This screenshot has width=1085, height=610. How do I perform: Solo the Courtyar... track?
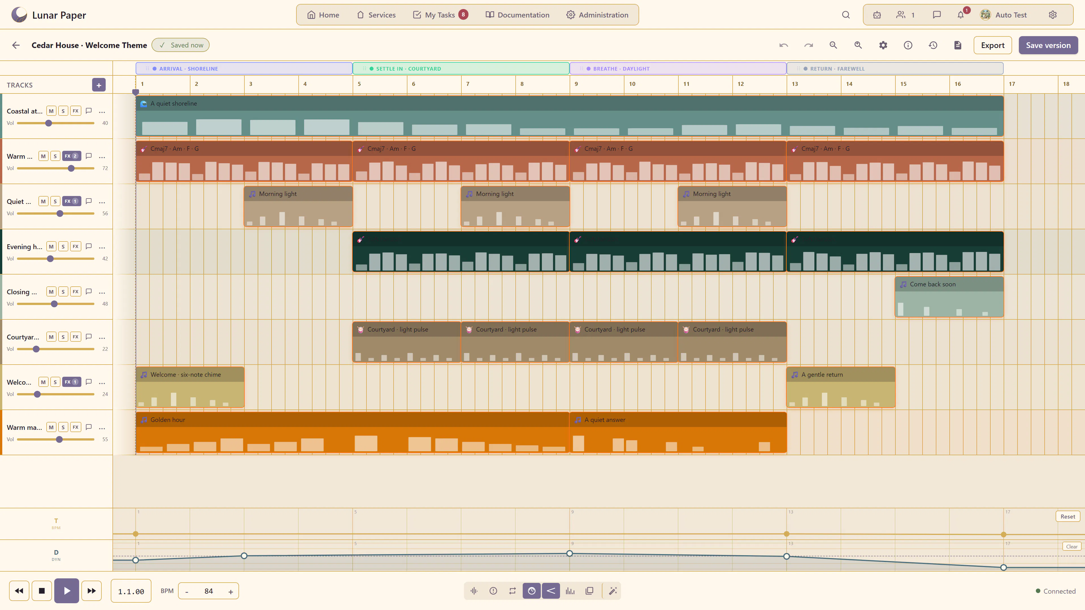pyautogui.click(x=63, y=337)
